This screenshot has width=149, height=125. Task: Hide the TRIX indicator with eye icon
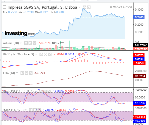(x=22, y=73)
